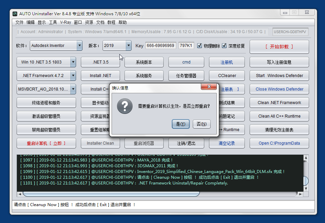Click the product key field 797K1
The height and width of the screenshot is (223, 325).
pyautogui.click(x=186, y=46)
